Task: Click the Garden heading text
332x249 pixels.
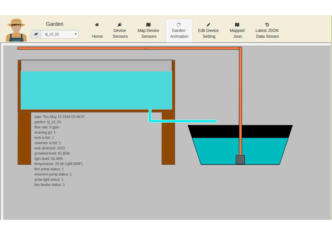Action: click(55, 24)
